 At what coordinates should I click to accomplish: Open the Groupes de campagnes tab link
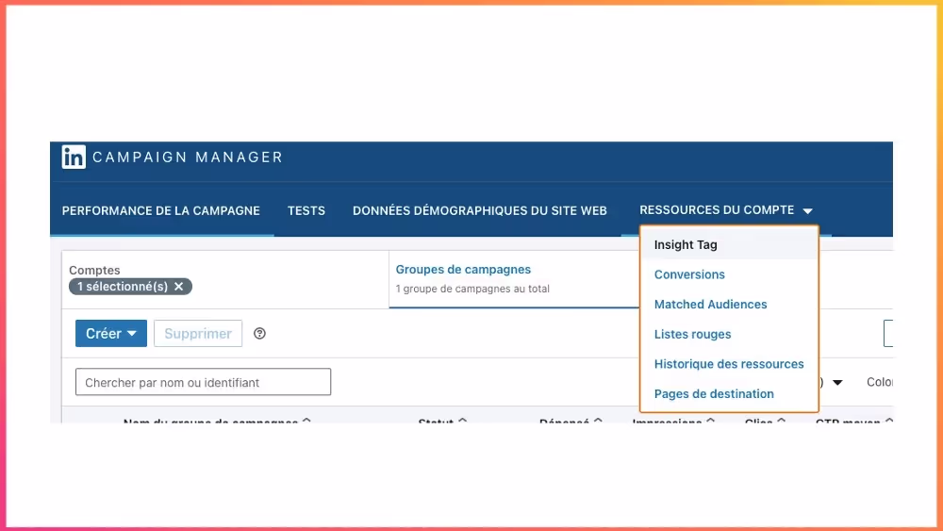[x=463, y=270]
